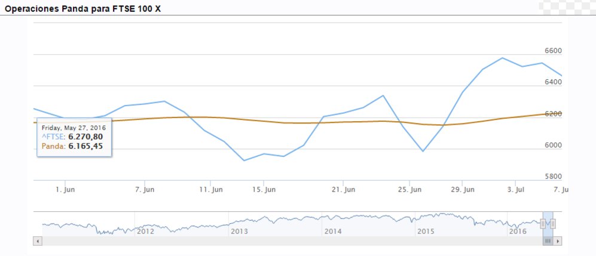Image resolution: width=596 pixels, height=256 pixels.
Task: Click the scrollbar thumb with three bars
Action: click(548, 241)
